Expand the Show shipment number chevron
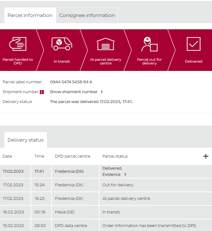Viewport: 212px width, 231px height. (x=102, y=92)
